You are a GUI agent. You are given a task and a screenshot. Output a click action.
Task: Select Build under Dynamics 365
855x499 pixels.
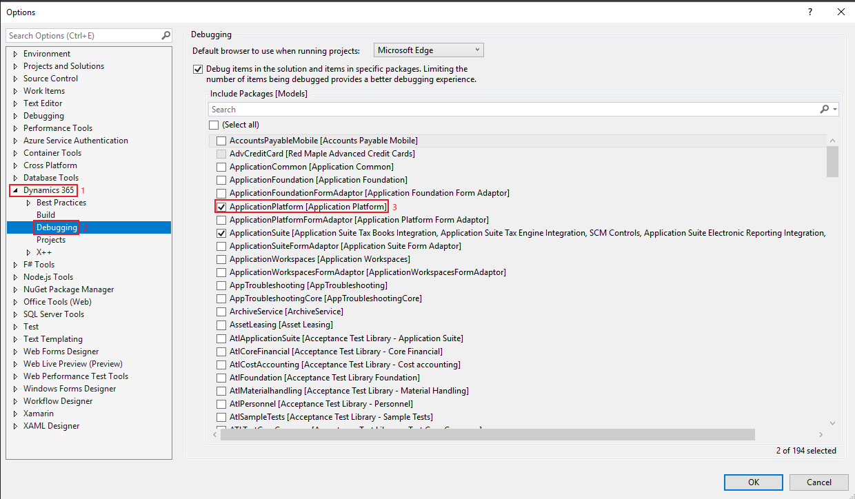tap(46, 215)
